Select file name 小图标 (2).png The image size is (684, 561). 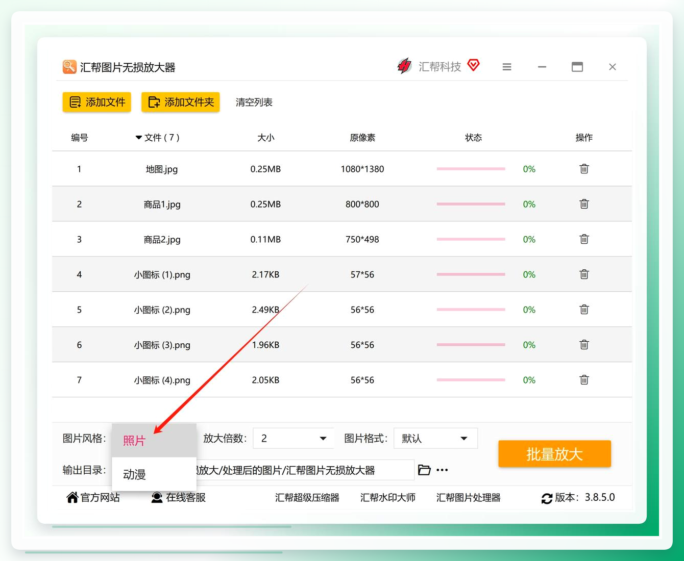pyautogui.click(x=162, y=310)
